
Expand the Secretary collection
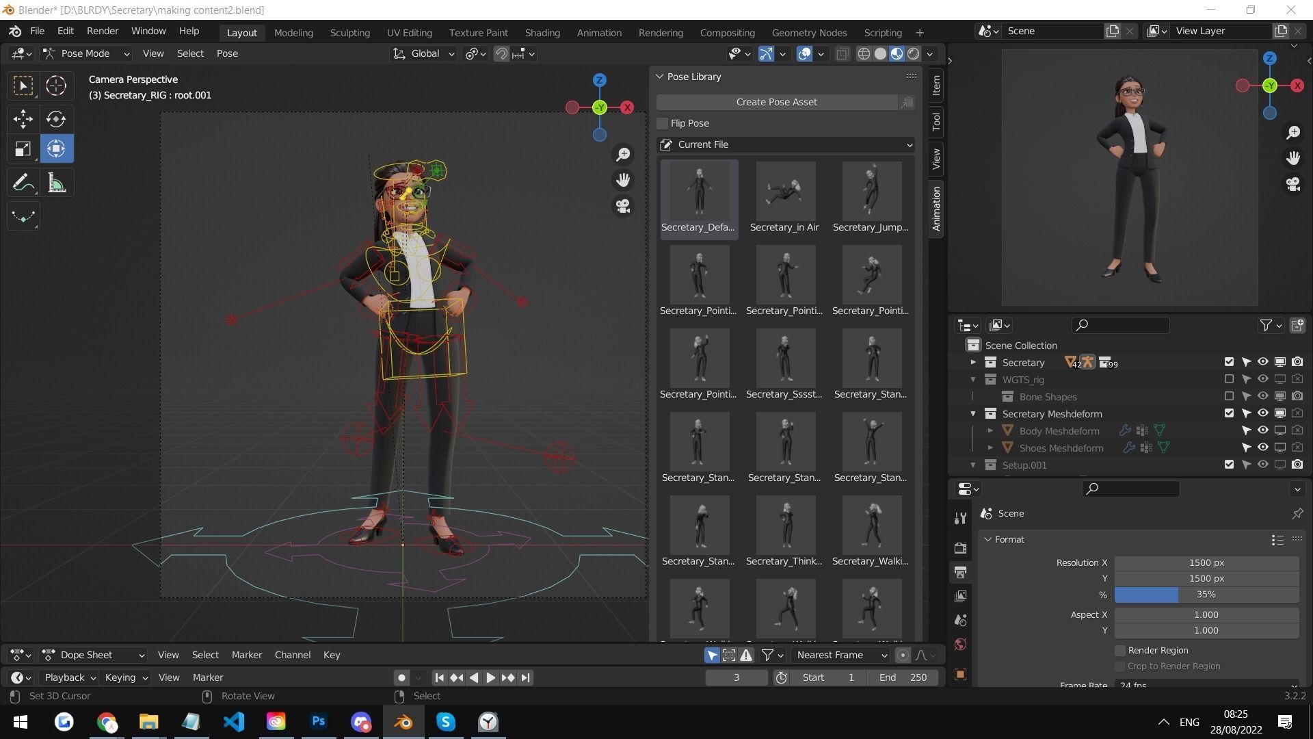pos(973,363)
